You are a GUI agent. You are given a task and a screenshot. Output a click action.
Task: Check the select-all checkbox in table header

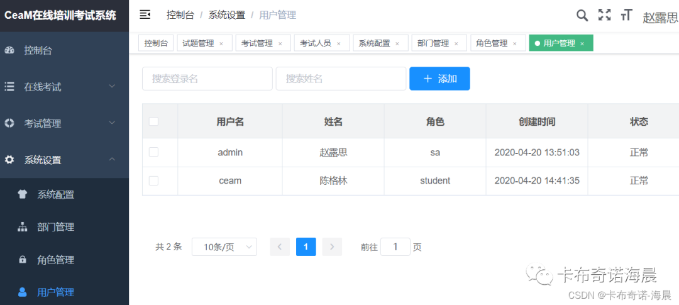click(153, 121)
